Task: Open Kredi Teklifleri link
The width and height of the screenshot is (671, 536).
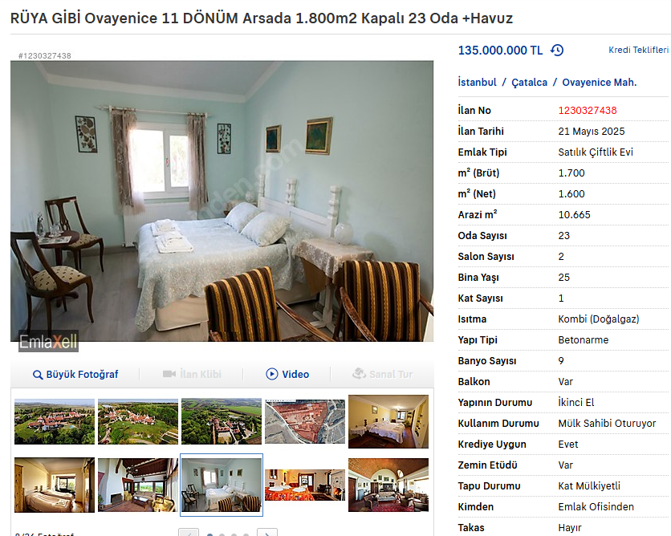Action: point(638,50)
